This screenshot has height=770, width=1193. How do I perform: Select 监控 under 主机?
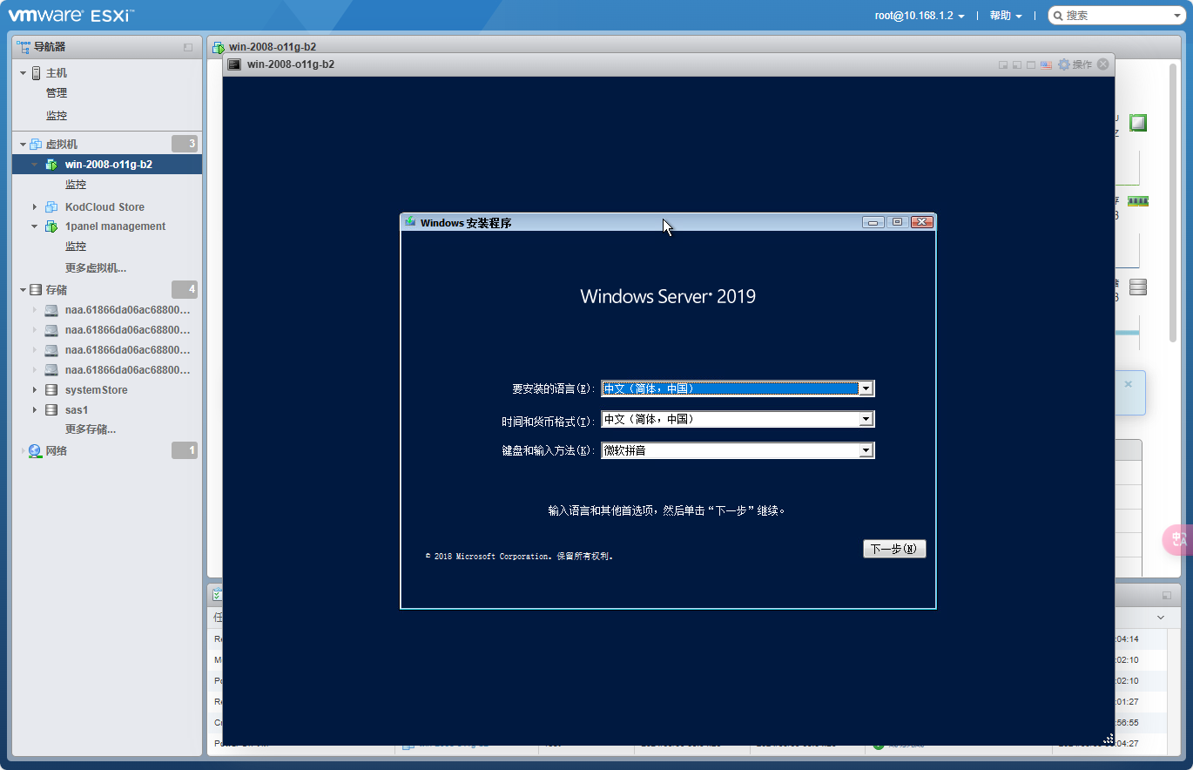57,116
